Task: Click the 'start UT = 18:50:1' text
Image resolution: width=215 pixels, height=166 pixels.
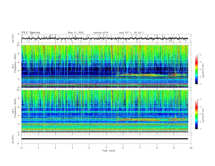Action: coord(131,33)
